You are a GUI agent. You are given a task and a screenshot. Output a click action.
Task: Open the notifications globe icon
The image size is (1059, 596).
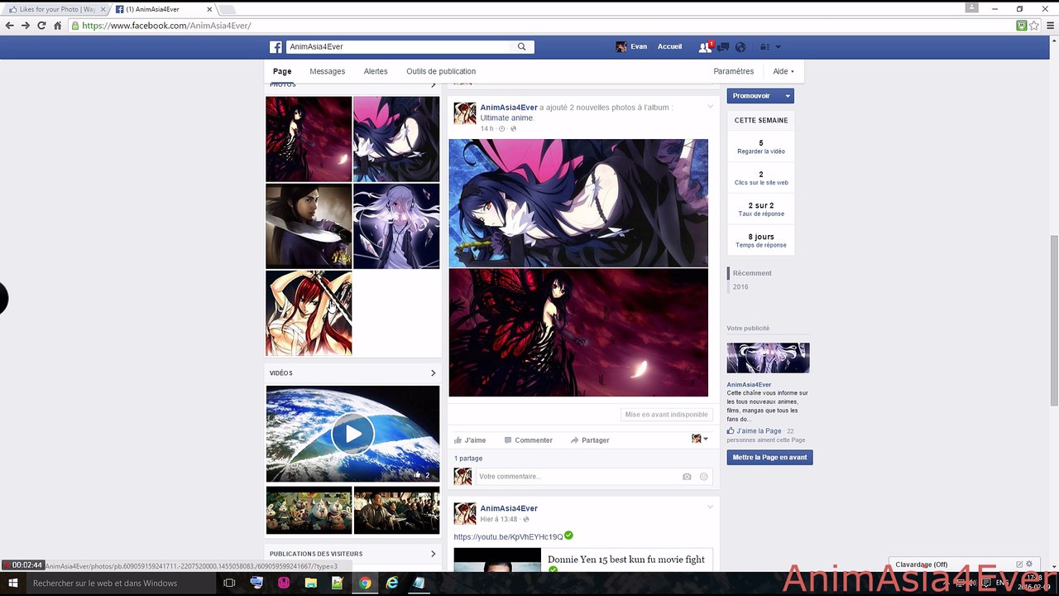740,47
